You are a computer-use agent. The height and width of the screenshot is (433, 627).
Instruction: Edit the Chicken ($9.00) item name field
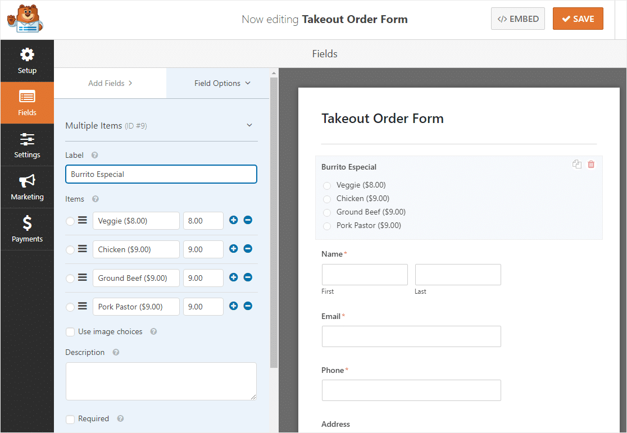(136, 249)
